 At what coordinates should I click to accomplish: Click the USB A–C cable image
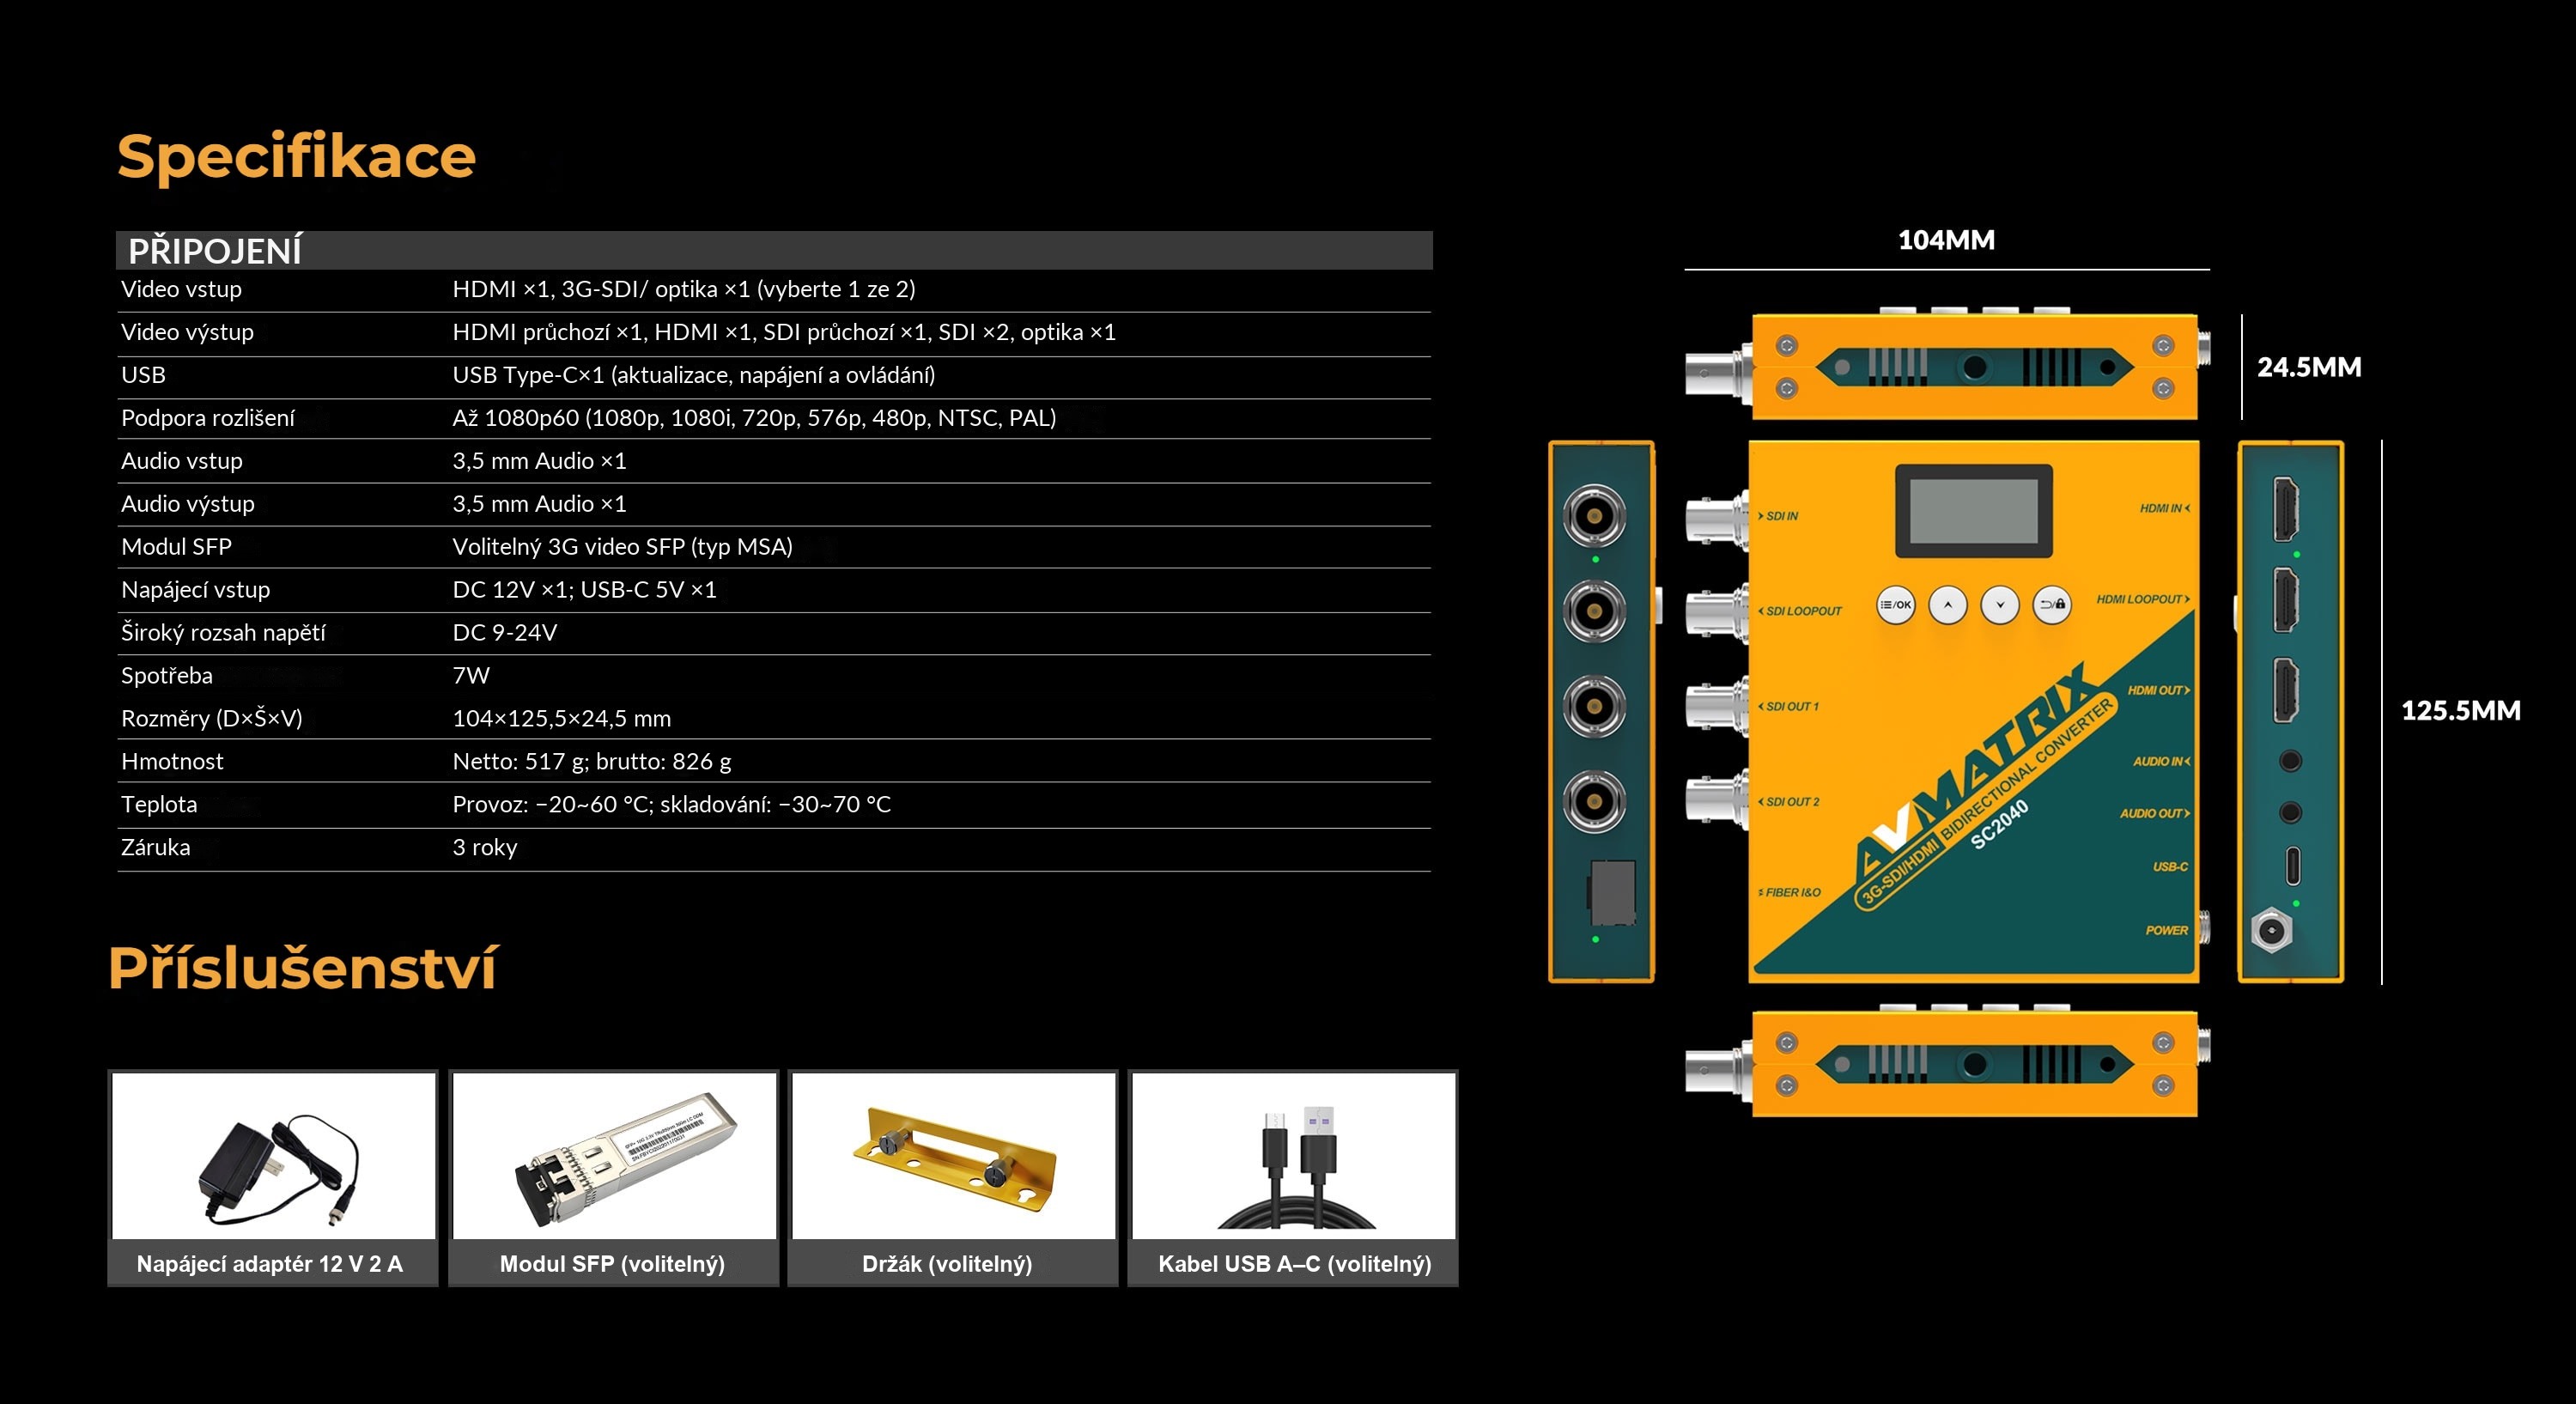(x=1293, y=1155)
